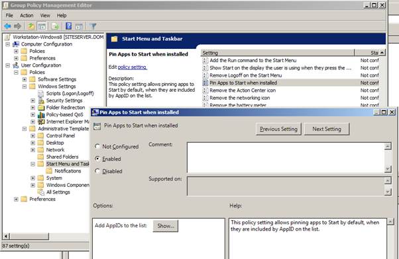Open the View menu
Screen dimensions: 399x259
(x=45, y=15)
